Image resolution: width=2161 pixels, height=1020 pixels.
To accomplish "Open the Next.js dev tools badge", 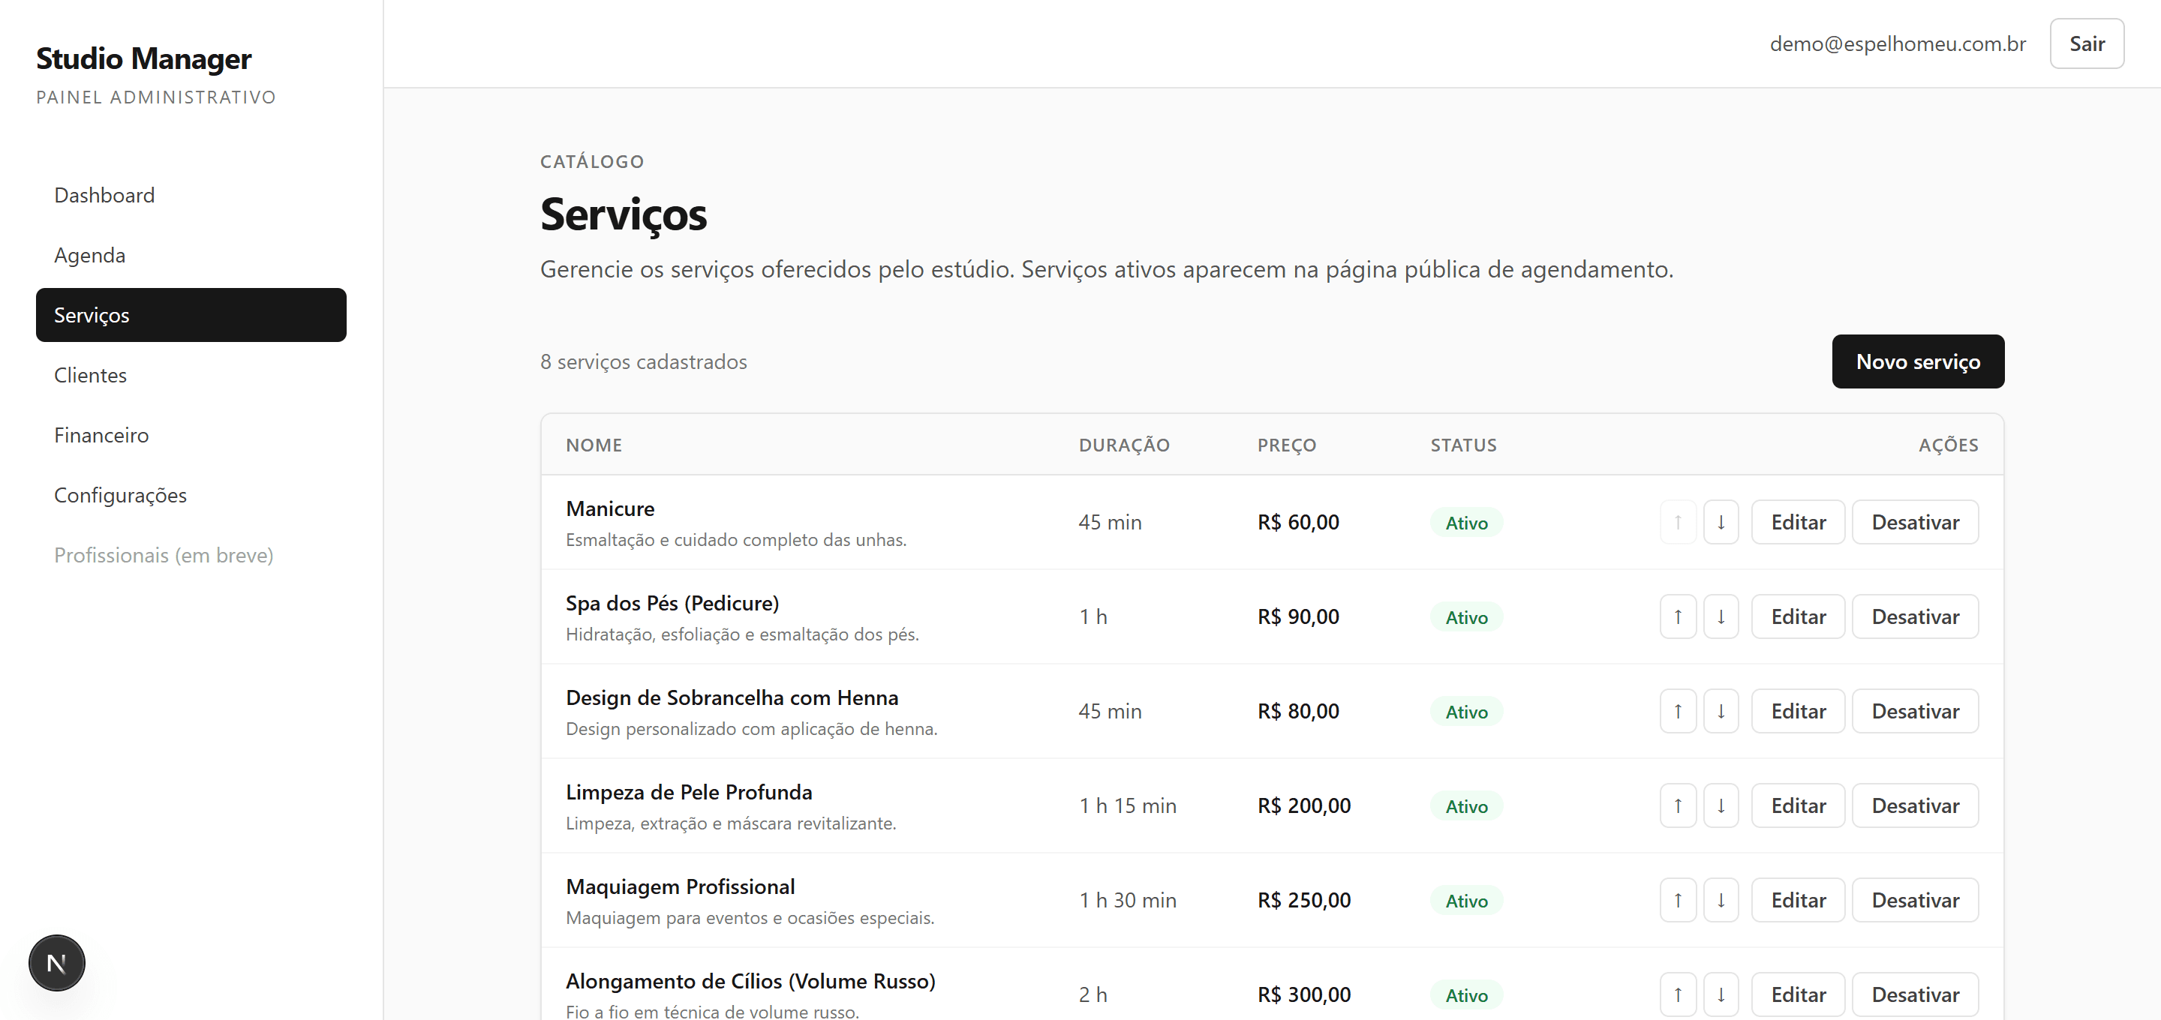I will click(x=57, y=963).
